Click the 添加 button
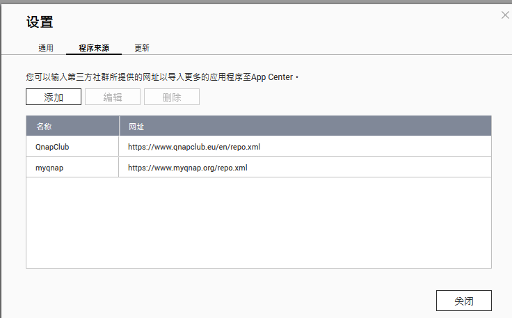 (54, 97)
